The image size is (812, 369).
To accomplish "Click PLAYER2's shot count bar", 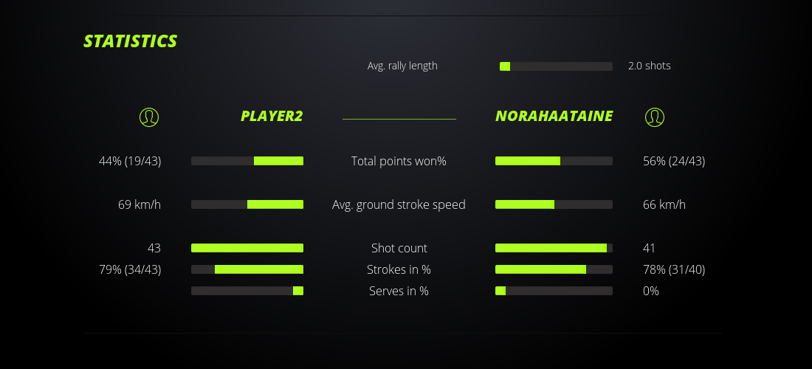I will (x=247, y=248).
